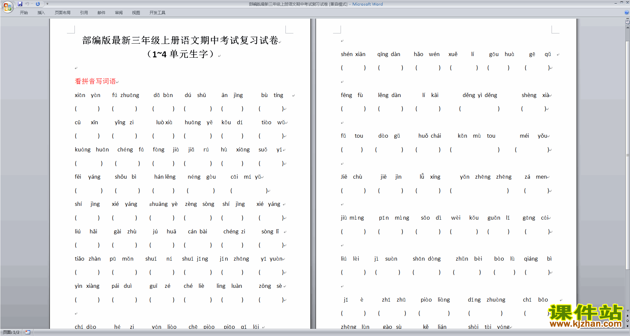Click the pinyin 'piào liàng'
This screenshot has width=630, height=336.
click(435, 300)
